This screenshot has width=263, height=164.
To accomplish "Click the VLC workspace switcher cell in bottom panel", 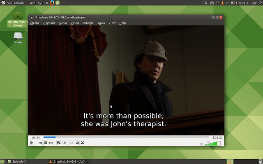I will 230,162.
